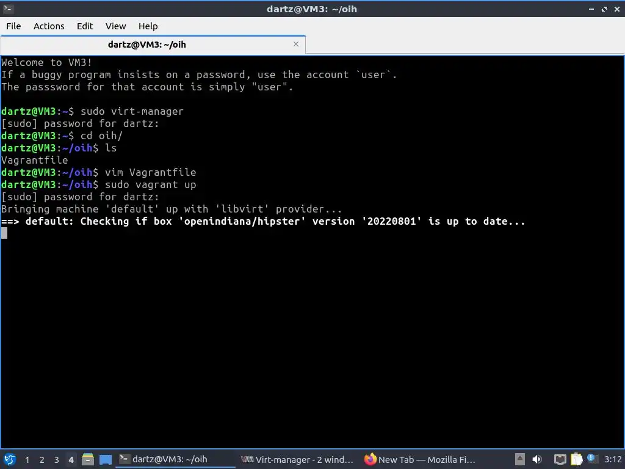Click the network status tray icon
The width and height of the screenshot is (625, 469).
pyautogui.click(x=560, y=459)
